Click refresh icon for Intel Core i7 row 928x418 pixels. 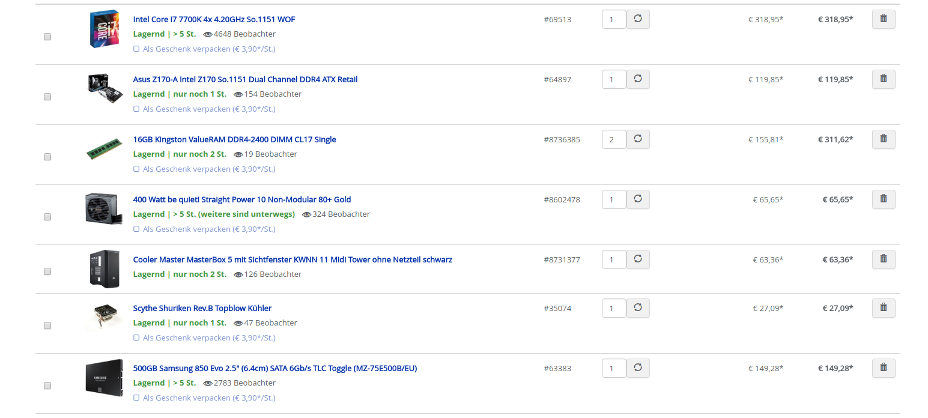pyautogui.click(x=638, y=19)
